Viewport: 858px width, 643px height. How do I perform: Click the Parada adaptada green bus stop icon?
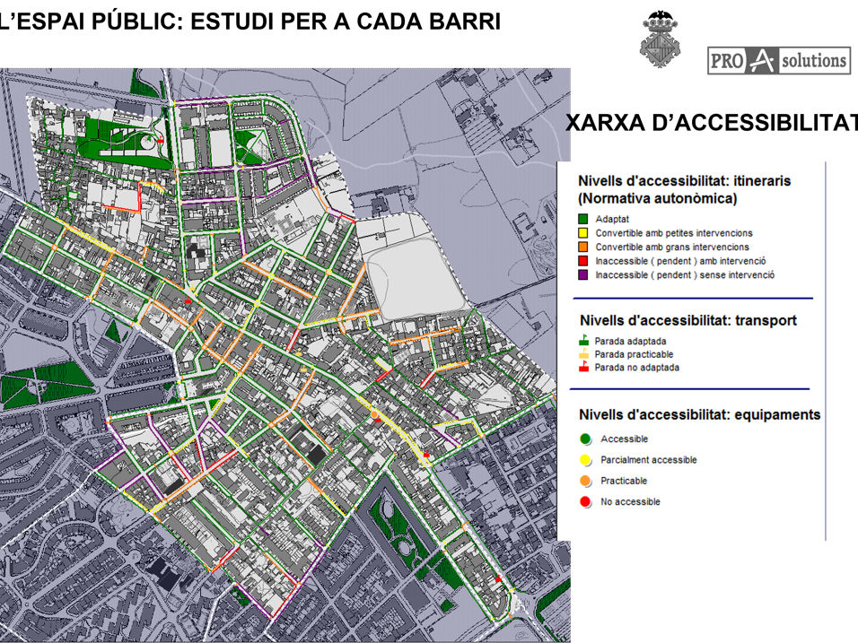coord(582,339)
